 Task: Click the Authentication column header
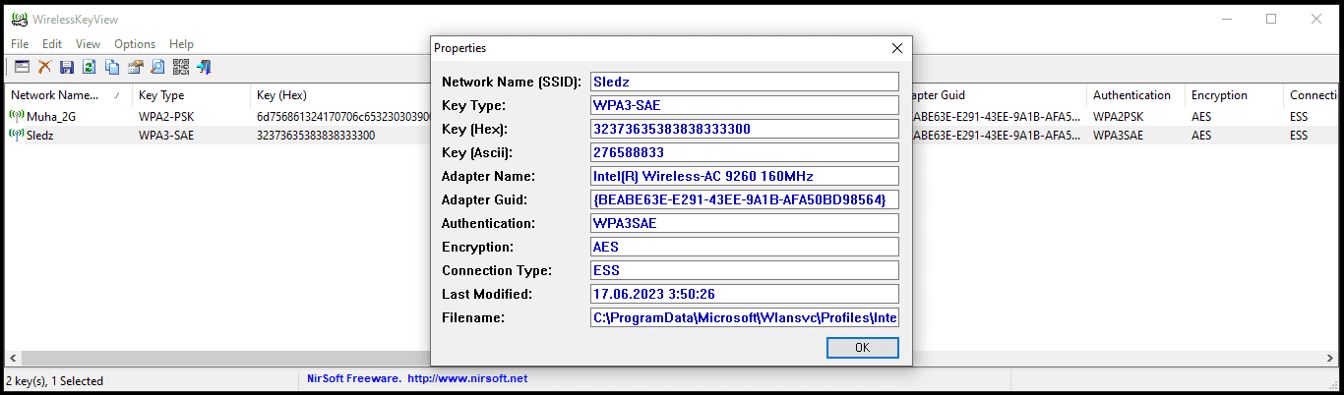[x=1131, y=95]
